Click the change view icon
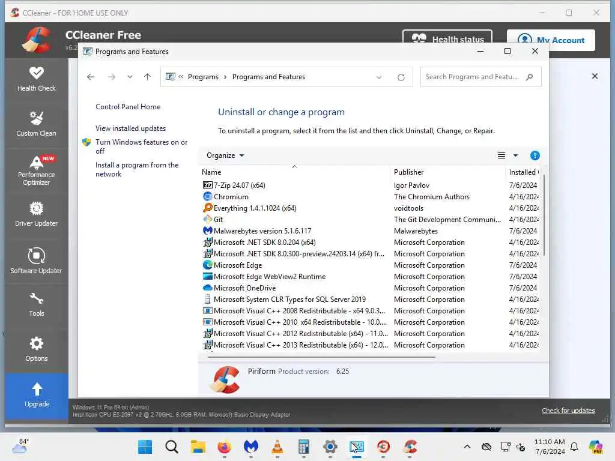This screenshot has width=615, height=461. (501, 155)
